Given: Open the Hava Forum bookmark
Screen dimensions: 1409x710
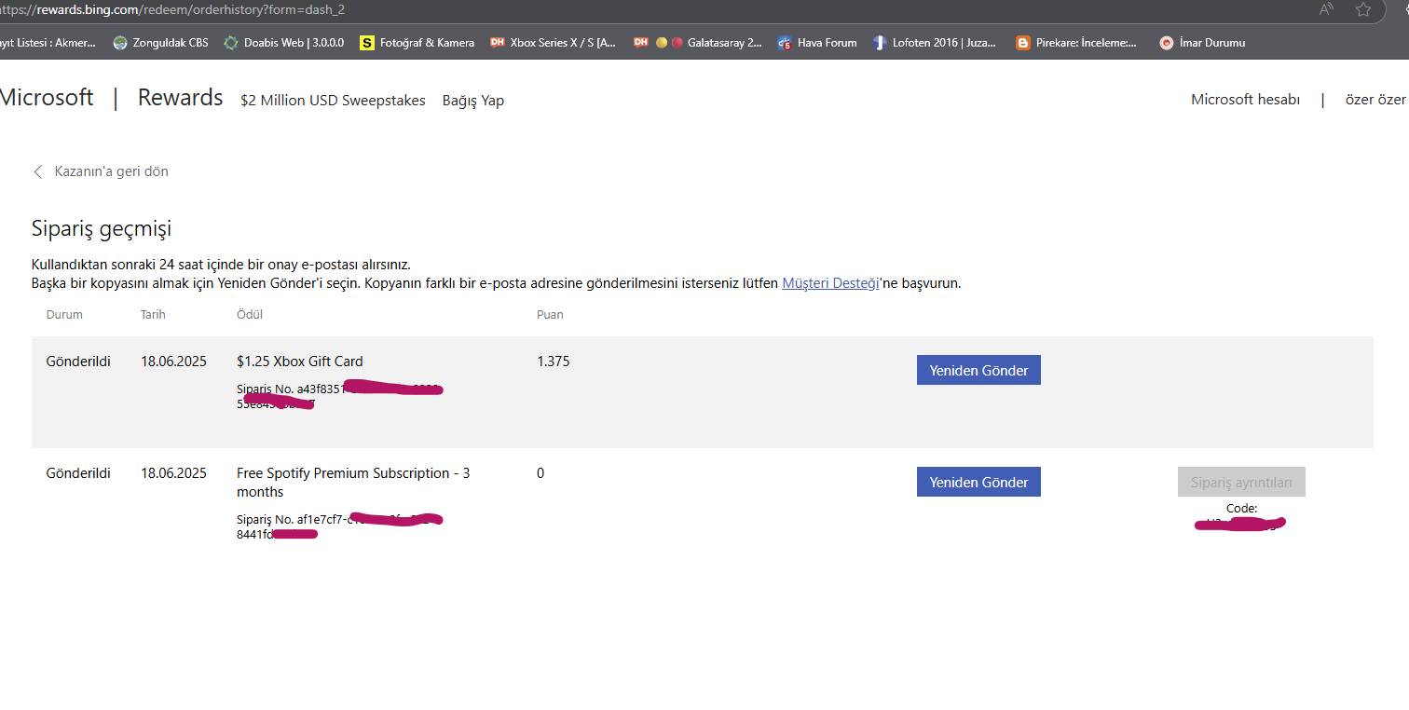Looking at the screenshot, I should point(817,43).
